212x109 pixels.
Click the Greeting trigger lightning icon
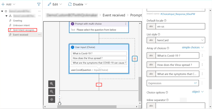10,21
